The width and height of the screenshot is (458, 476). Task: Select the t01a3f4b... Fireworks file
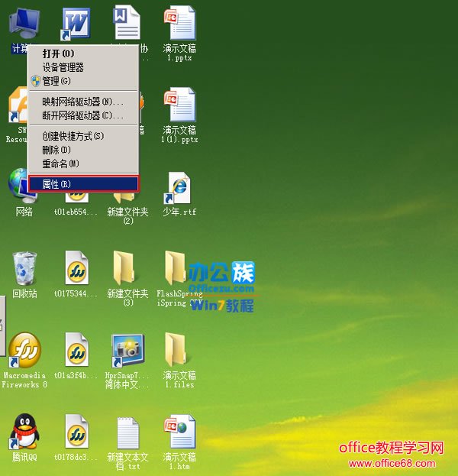pos(76,350)
